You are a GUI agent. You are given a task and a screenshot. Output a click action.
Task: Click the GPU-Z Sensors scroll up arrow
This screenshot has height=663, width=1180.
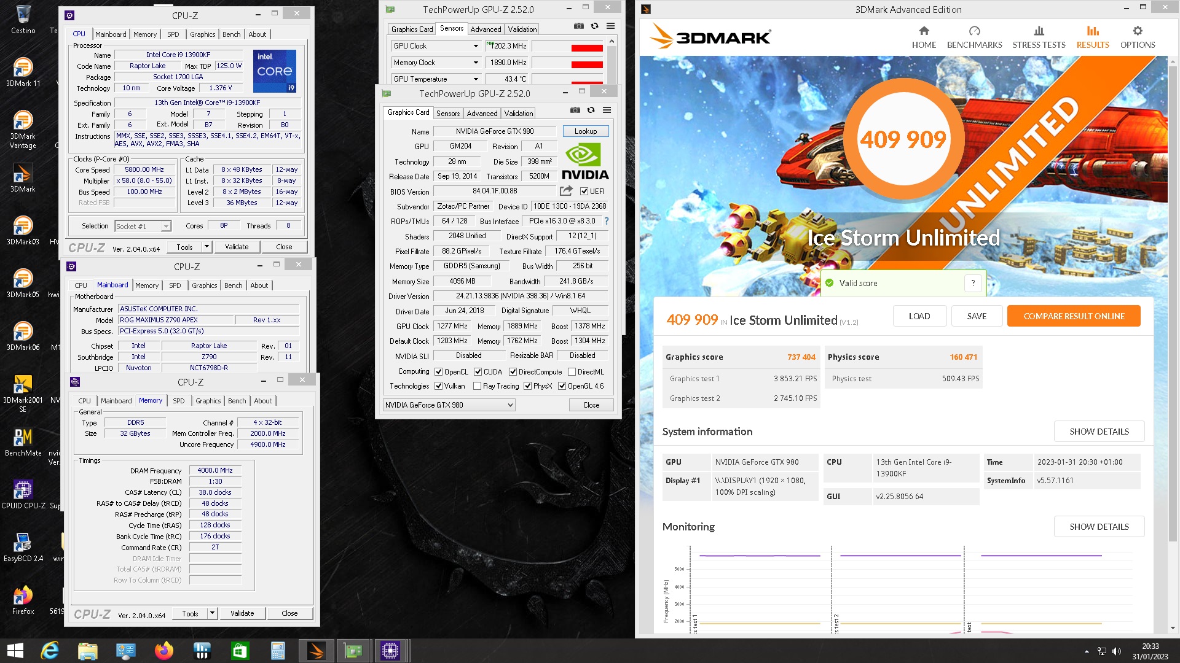(x=612, y=41)
